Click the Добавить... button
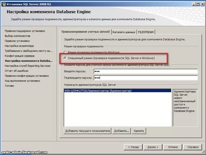Image resolution: width=206 pixels, height=155 pixels. click(x=122, y=131)
